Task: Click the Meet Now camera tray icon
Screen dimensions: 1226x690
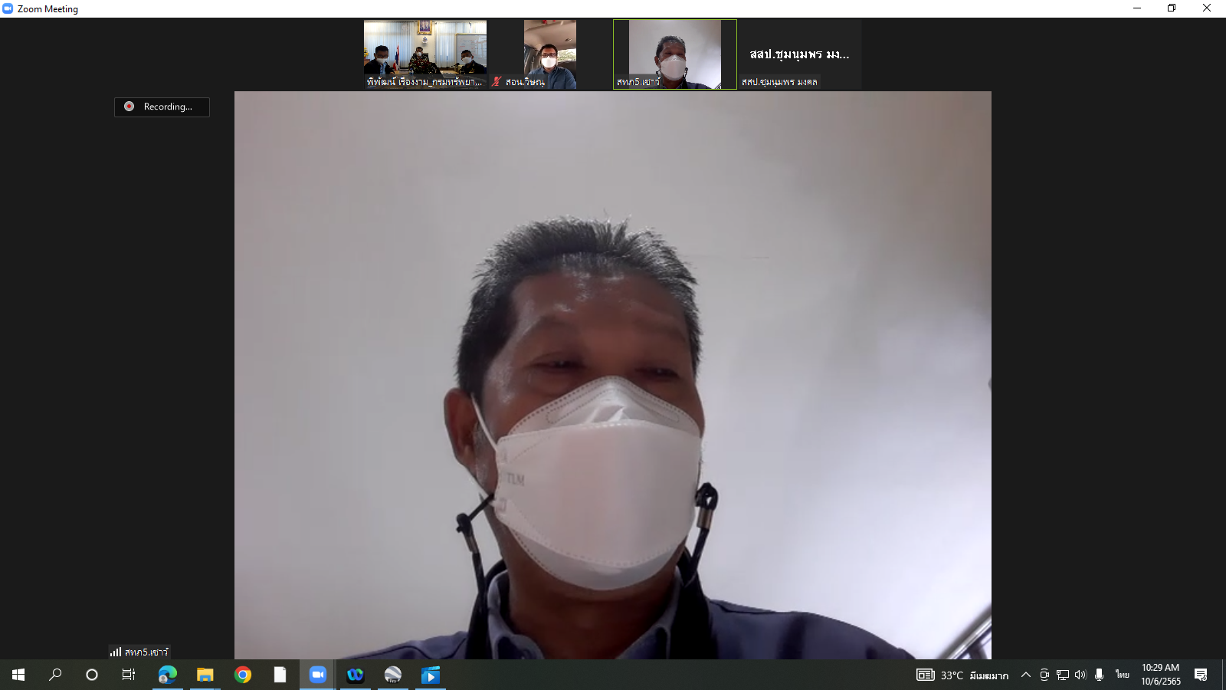Action: pos(1044,675)
